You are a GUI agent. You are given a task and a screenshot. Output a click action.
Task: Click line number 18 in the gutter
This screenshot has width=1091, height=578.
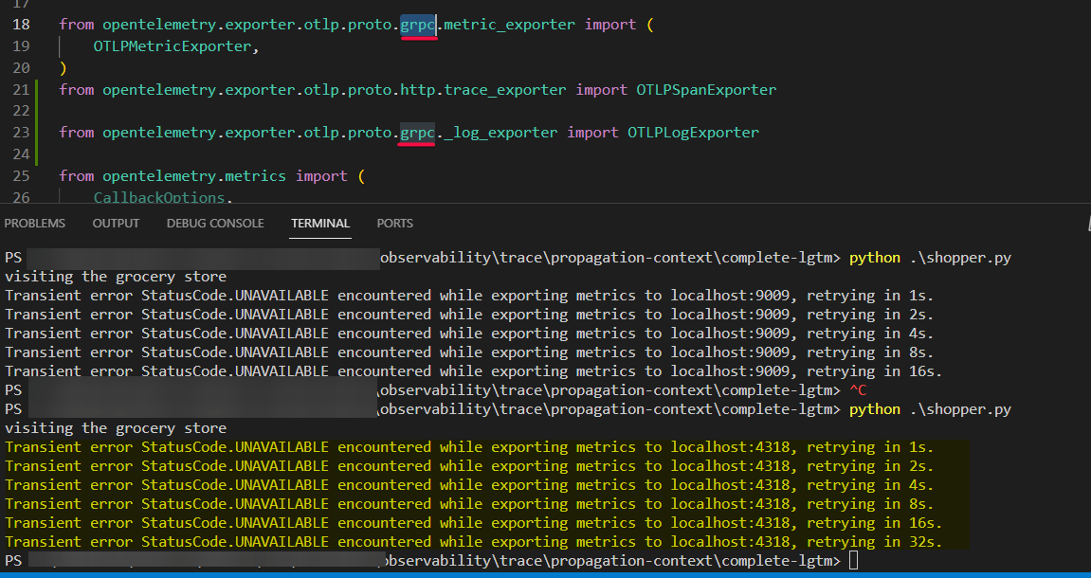(21, 24)
